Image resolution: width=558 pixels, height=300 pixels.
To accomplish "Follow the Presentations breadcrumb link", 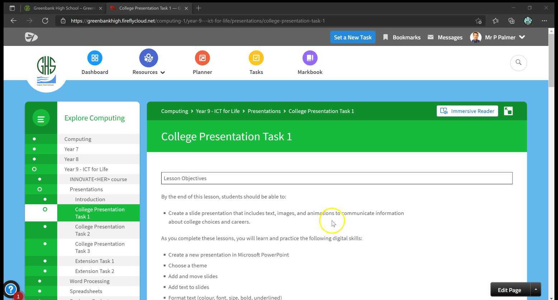I will 264,111.
